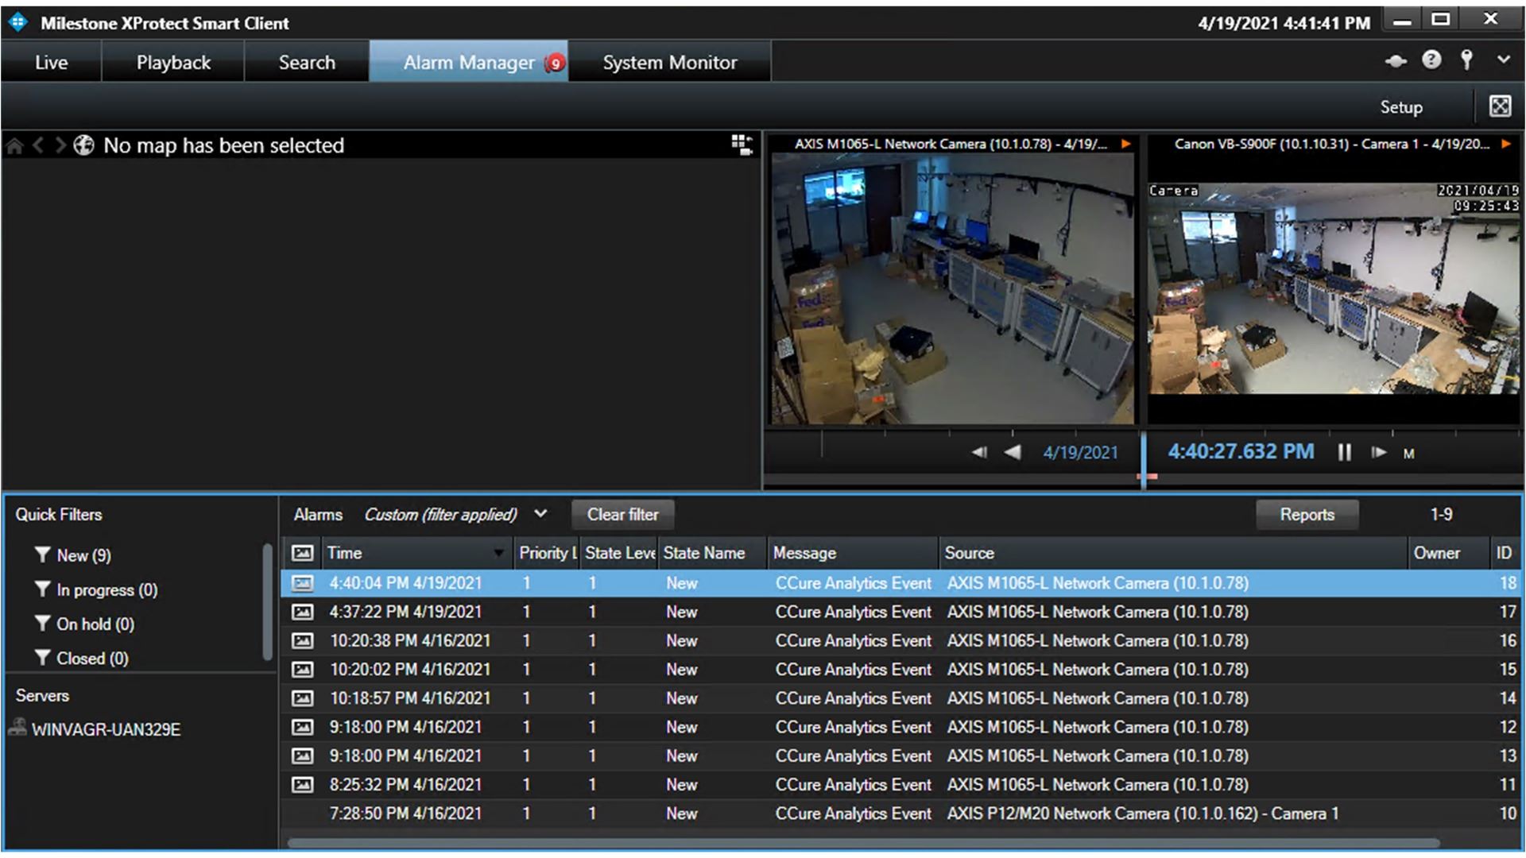Screen dimensions: 1526x858
Task: Click the Quick Filters vertical scrollbar
Action: tap(268, 601)
